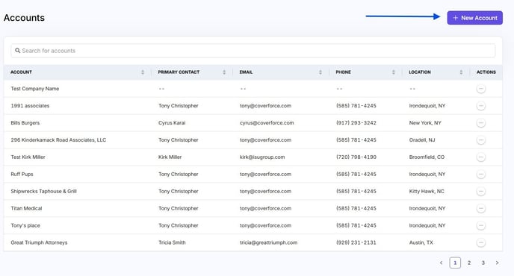Click location Oradell, NJ
Image resolution: width=514 pixels, height=276 pixels.
click(422, 139)
